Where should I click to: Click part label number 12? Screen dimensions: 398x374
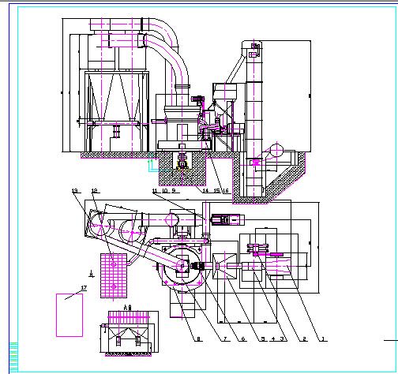(94, 190)
